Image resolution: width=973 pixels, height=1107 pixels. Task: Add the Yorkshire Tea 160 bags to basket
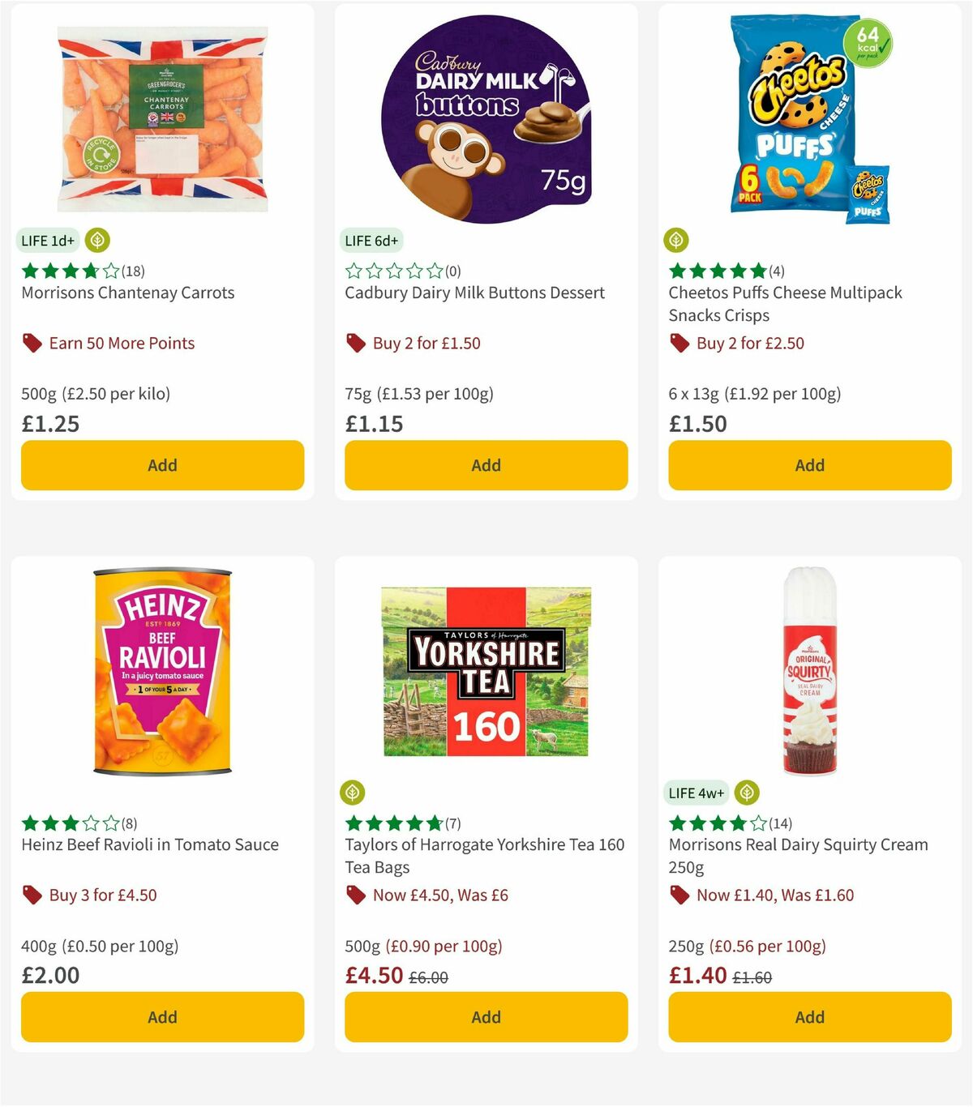(x=485, y=1016)
